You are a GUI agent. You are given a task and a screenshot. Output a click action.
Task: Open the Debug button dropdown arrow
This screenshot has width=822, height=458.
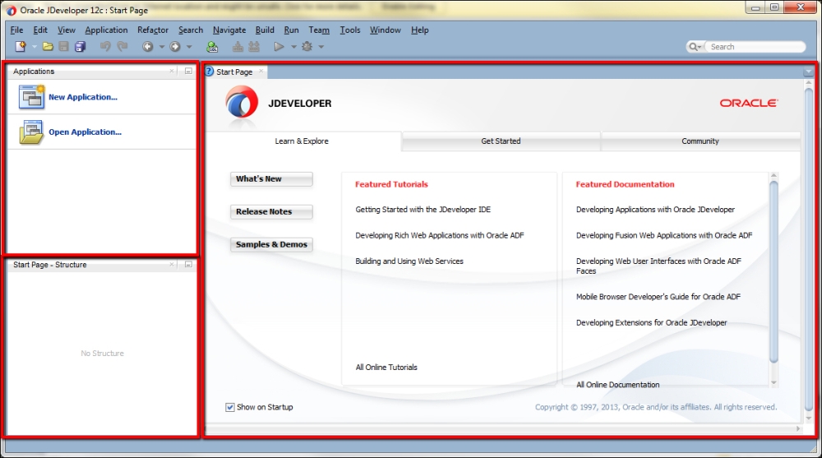[x=321, y=47]
